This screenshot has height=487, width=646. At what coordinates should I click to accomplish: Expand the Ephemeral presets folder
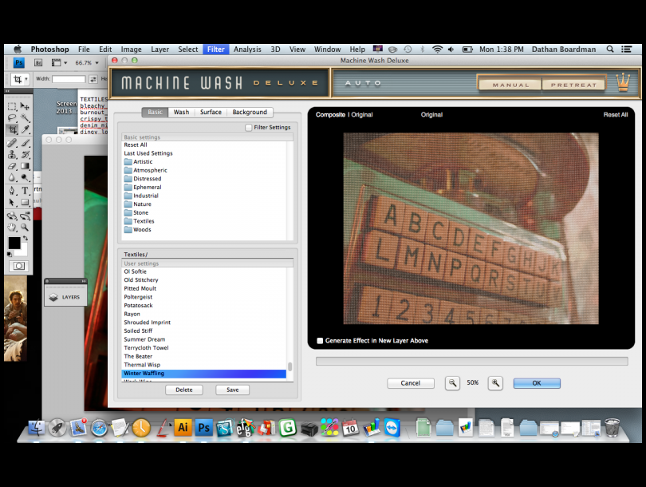pos(143,187)
